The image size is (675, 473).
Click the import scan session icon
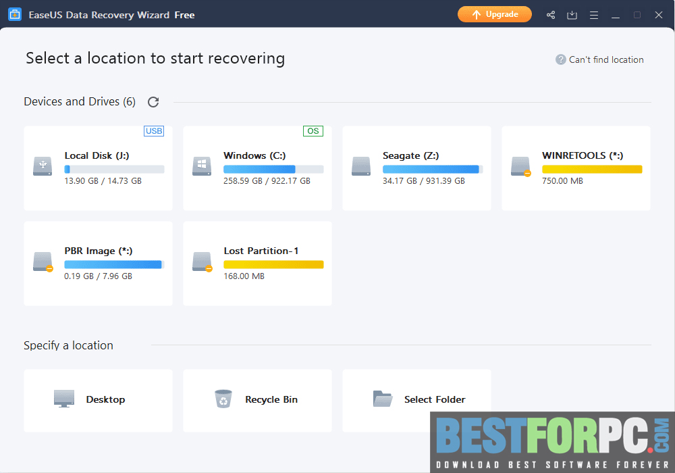572,15
